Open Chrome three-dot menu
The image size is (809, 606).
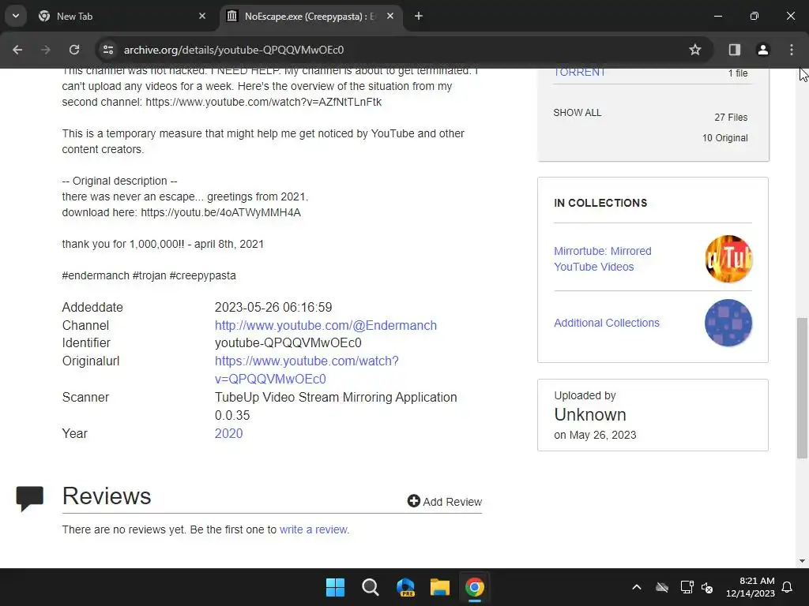click(x=792, y=50)
